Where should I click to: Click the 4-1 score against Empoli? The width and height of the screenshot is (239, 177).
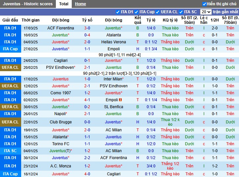(87, 100)
